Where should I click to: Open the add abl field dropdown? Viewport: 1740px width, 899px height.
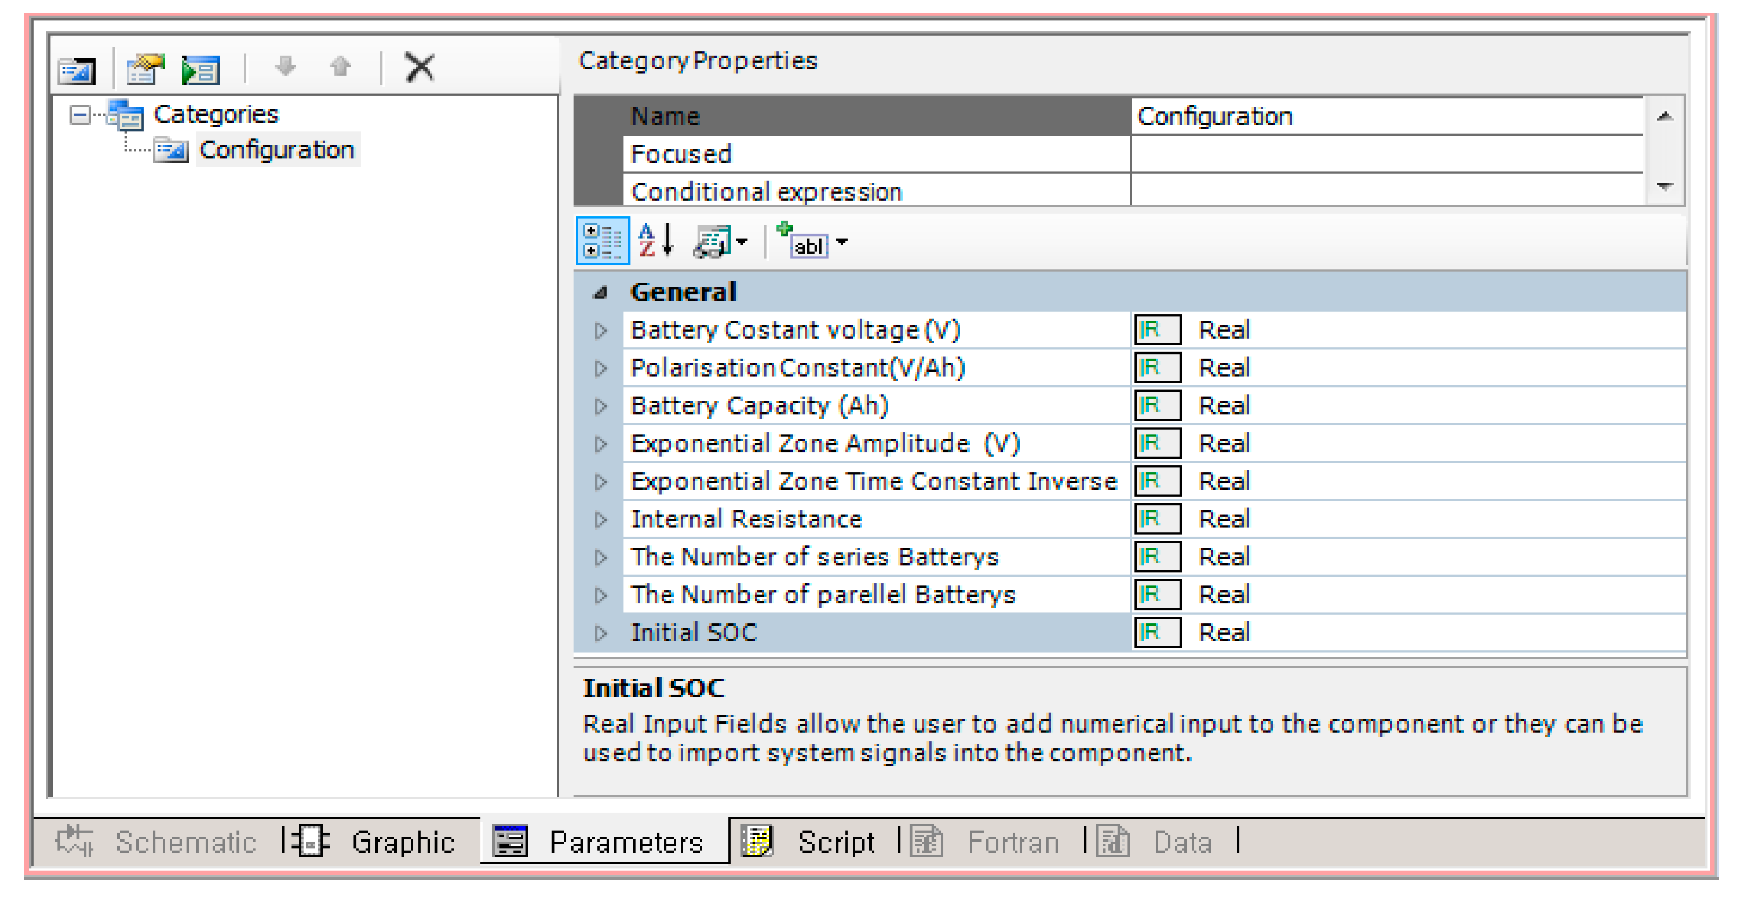pyautogui.click(x=842, y=242)
